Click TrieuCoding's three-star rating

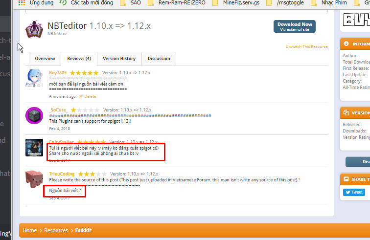[92, 174]
